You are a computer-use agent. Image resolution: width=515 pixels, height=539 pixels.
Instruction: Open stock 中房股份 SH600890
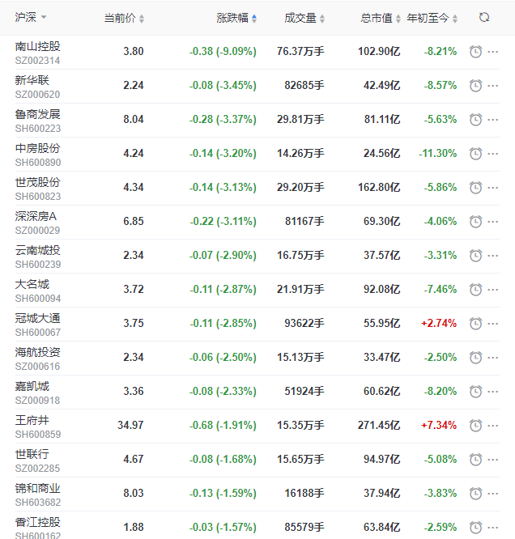click(38, 155)
